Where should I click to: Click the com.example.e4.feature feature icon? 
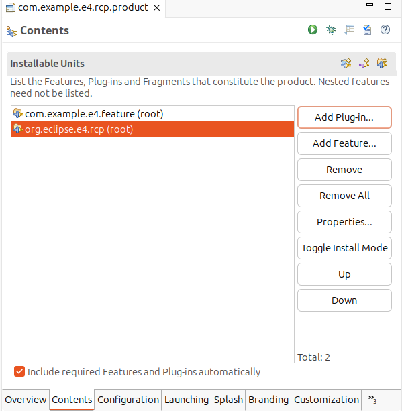18,113
